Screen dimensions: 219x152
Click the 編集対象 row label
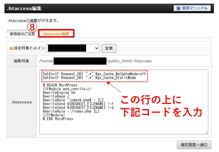point(21,61)
